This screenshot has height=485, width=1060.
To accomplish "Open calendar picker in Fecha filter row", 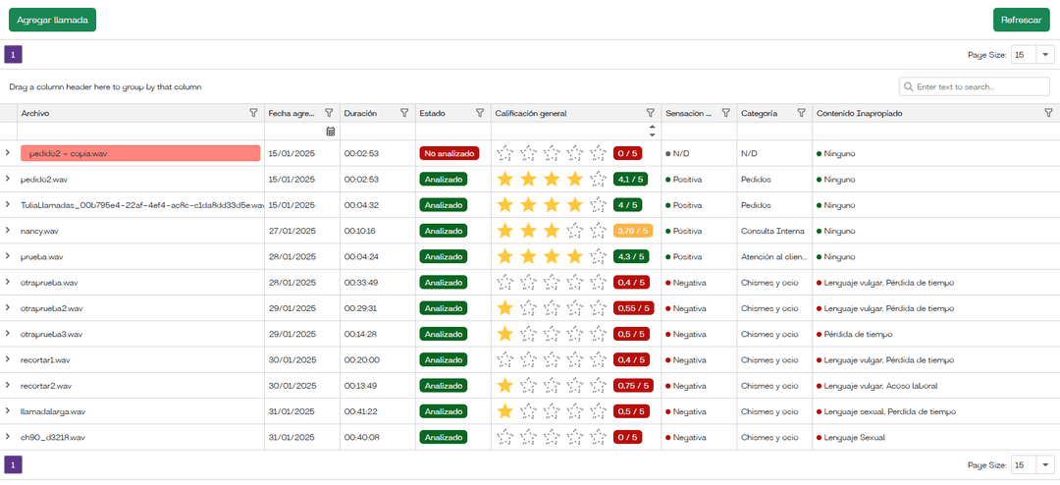I will coord(330,132).
